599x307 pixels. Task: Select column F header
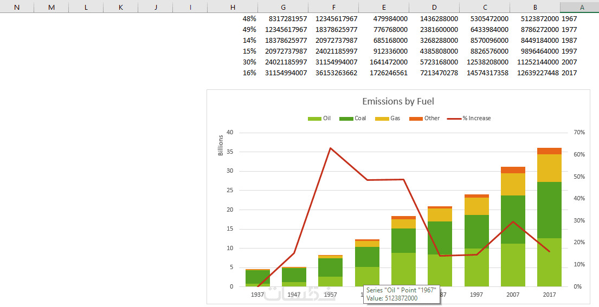333,7
